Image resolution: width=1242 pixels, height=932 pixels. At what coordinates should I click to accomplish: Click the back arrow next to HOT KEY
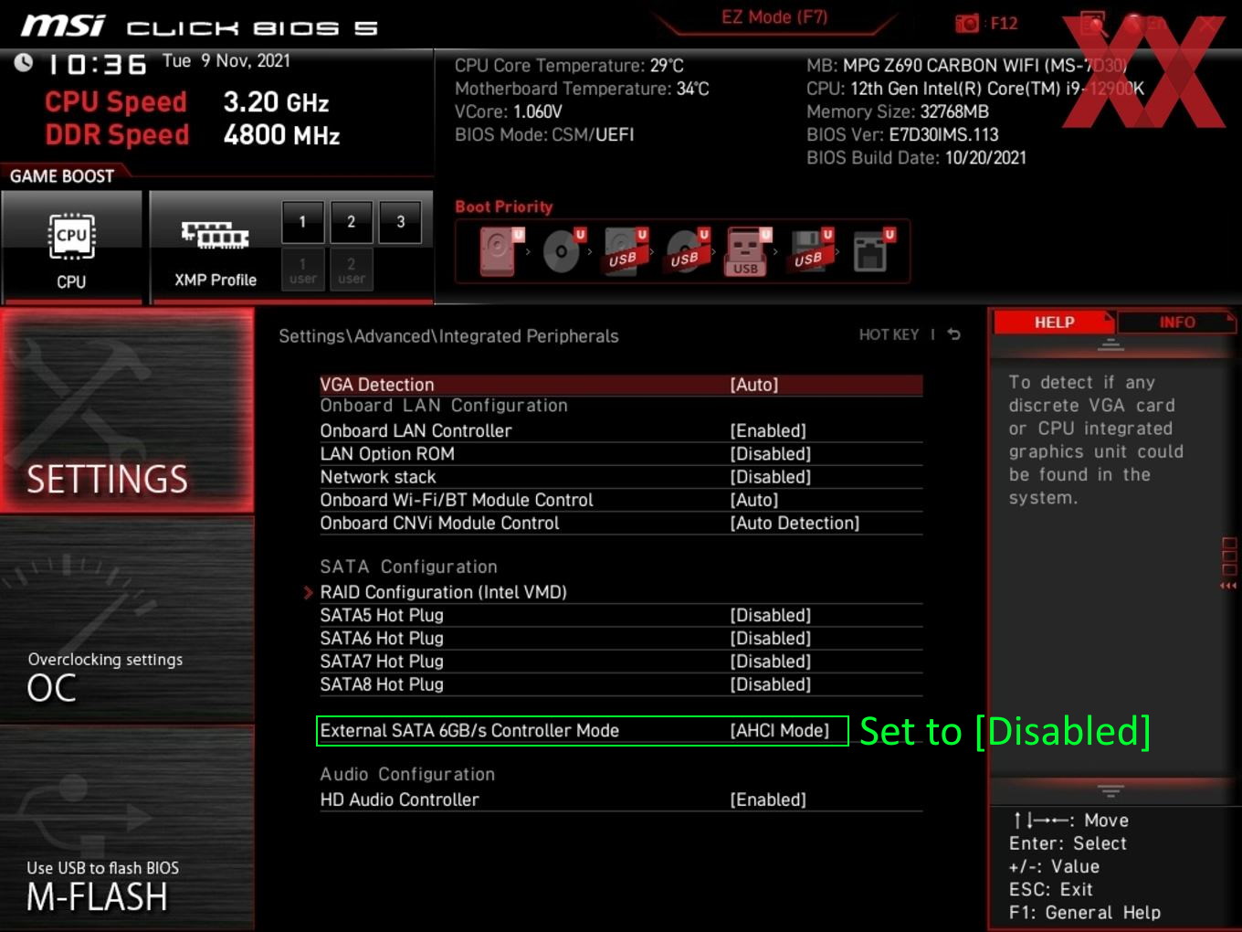[953, 334]
